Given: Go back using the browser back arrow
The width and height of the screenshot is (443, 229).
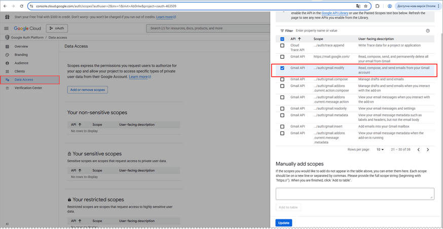Looking at the screenshot, I should point(5,6).
